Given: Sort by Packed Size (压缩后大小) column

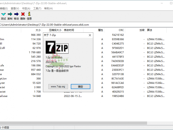Looking at the screenshot, I should (52, 30).
